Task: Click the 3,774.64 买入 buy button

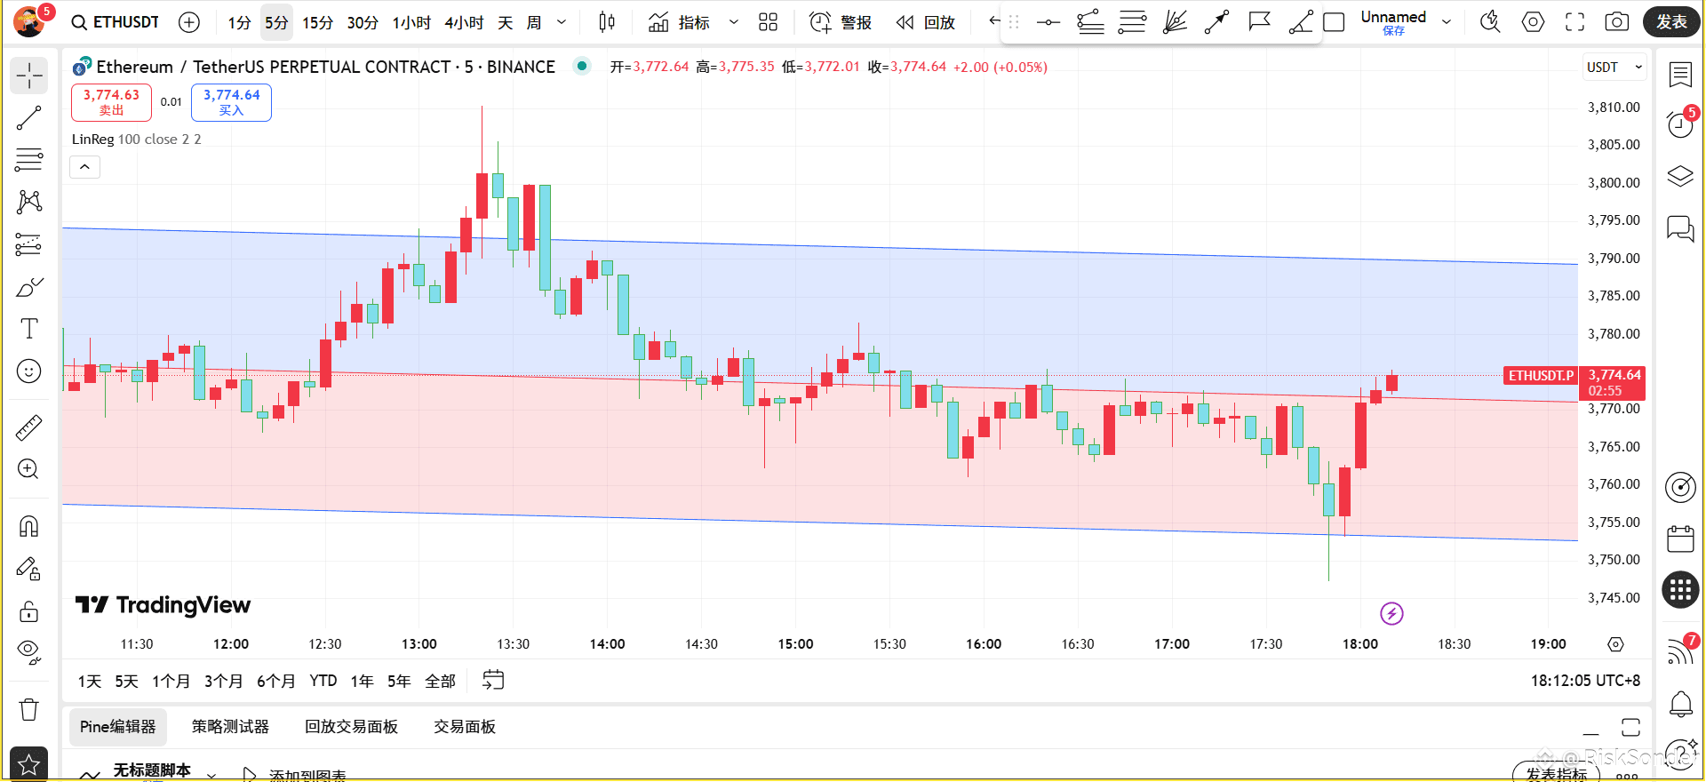Action: click(231, 102)
